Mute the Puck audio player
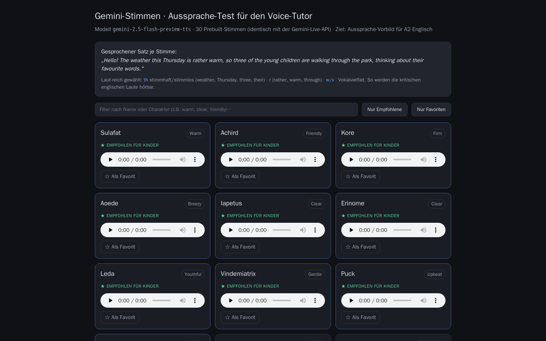 pyautogui.click(x=424, y=300)
